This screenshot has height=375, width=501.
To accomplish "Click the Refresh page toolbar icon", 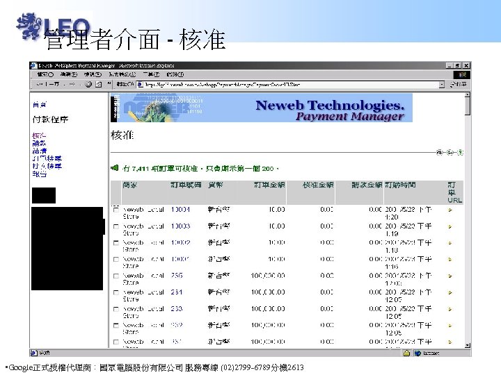I will 99,84.
